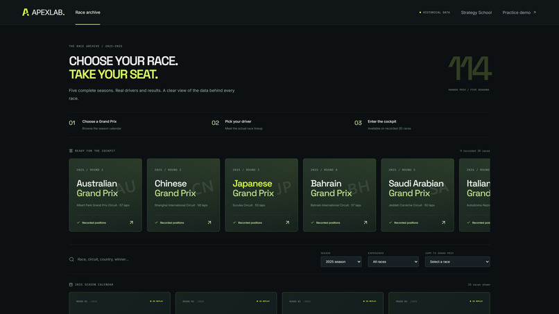The image size is (559, 314).
Task: Open the Round 04 calendar card
Action: pos(439,303)
